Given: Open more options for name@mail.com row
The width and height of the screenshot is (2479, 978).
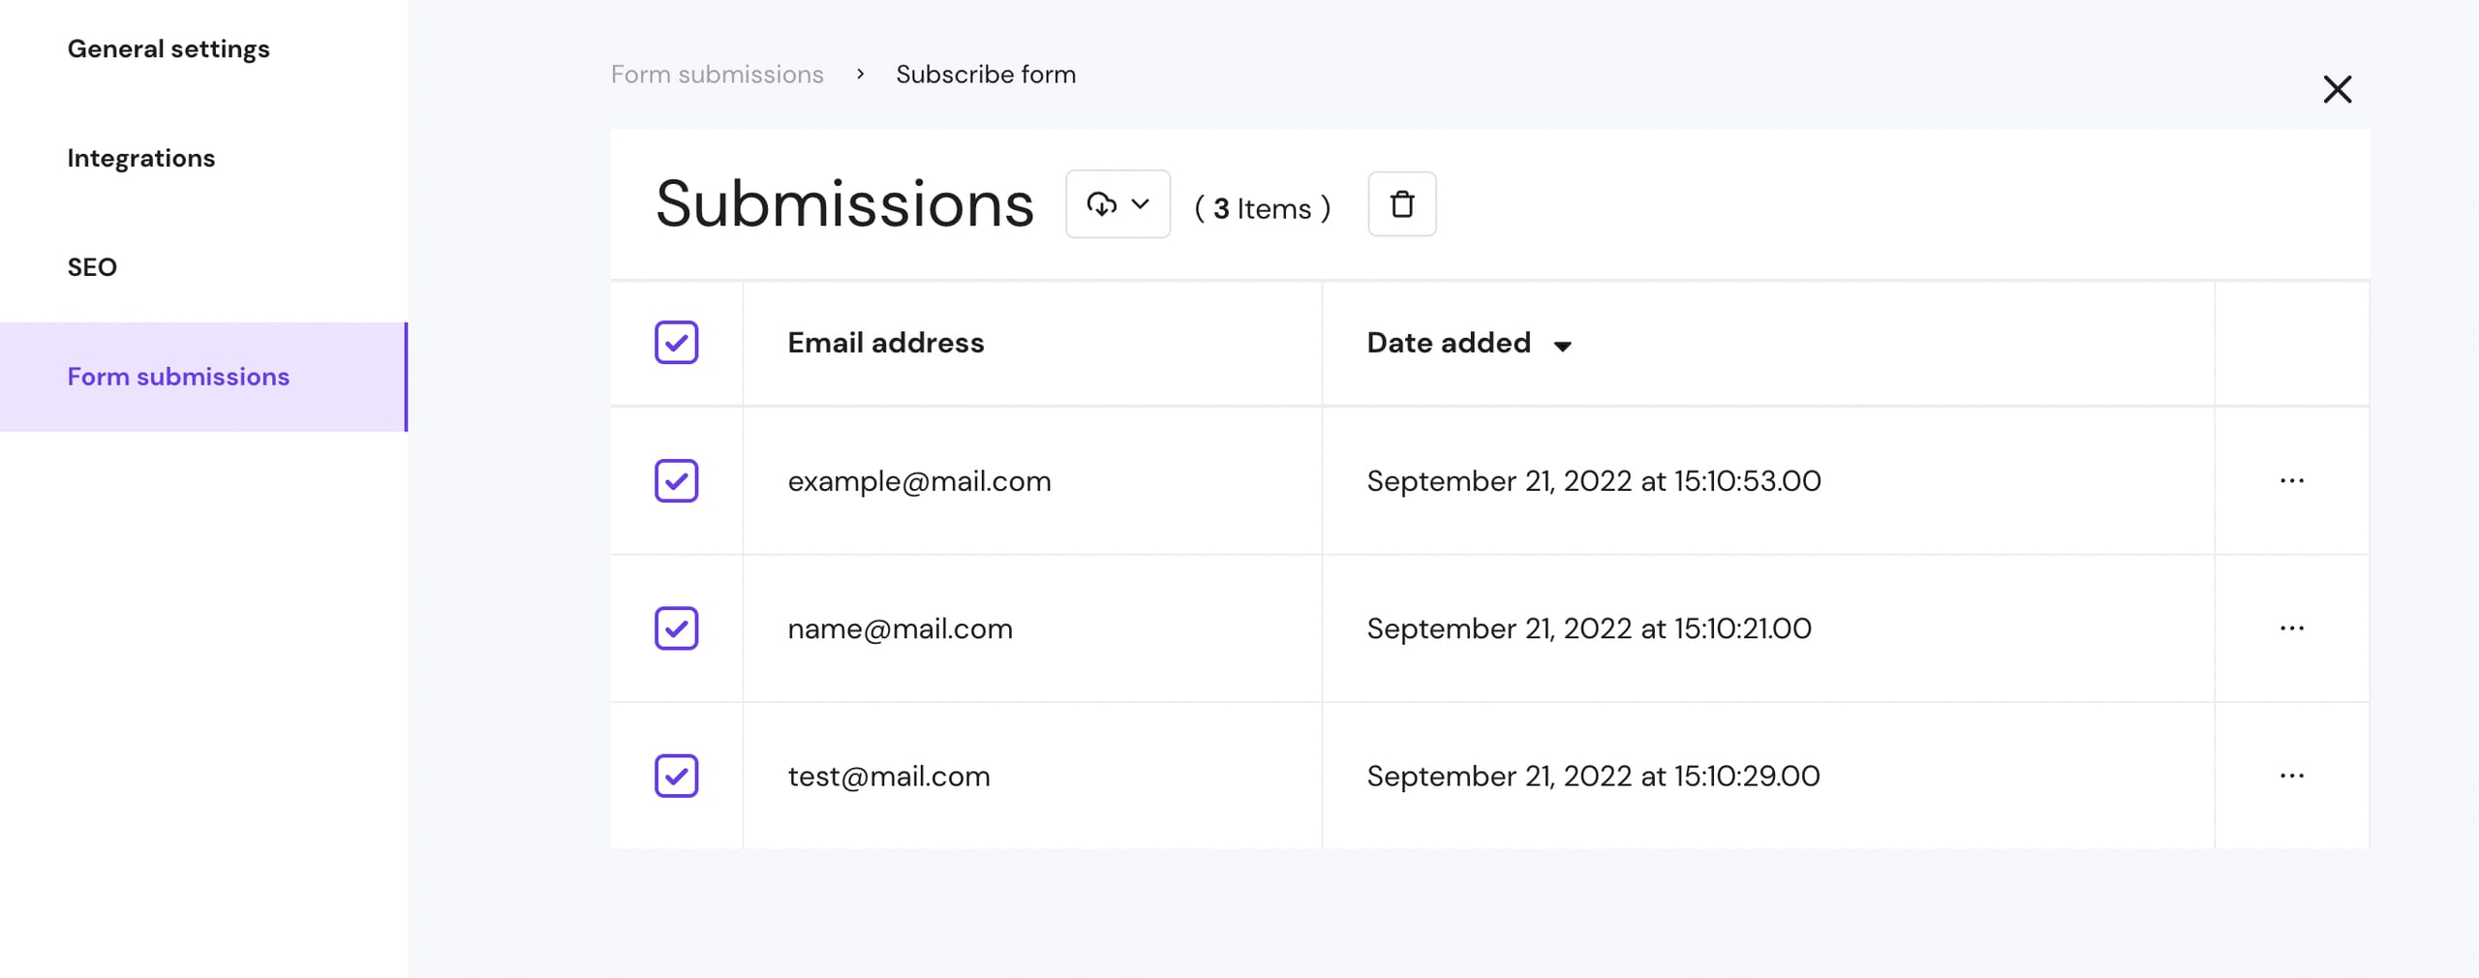Looking at the screenshot, I should [x=2291, y=628].
